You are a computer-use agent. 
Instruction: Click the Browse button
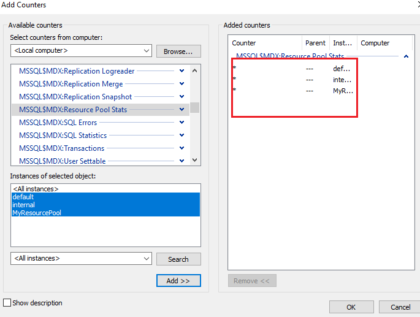tap(178, 51)
